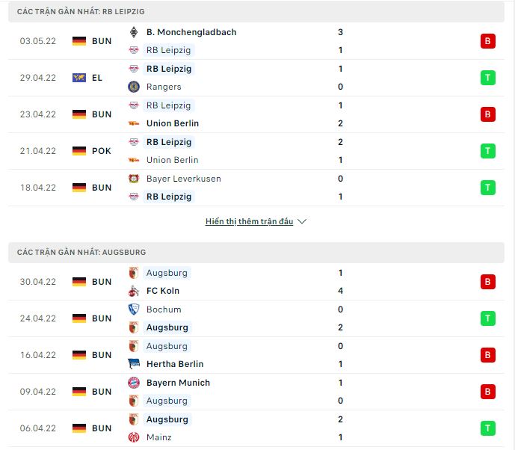Click the Europa League flag icon for 29.04.22
Image resolution: width=515 pixels, height=450 pixels.
[79, 78]
